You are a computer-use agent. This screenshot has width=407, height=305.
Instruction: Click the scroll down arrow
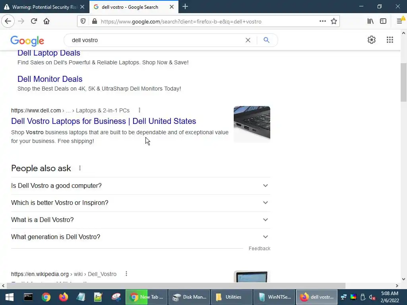click(x=403, y=279)
